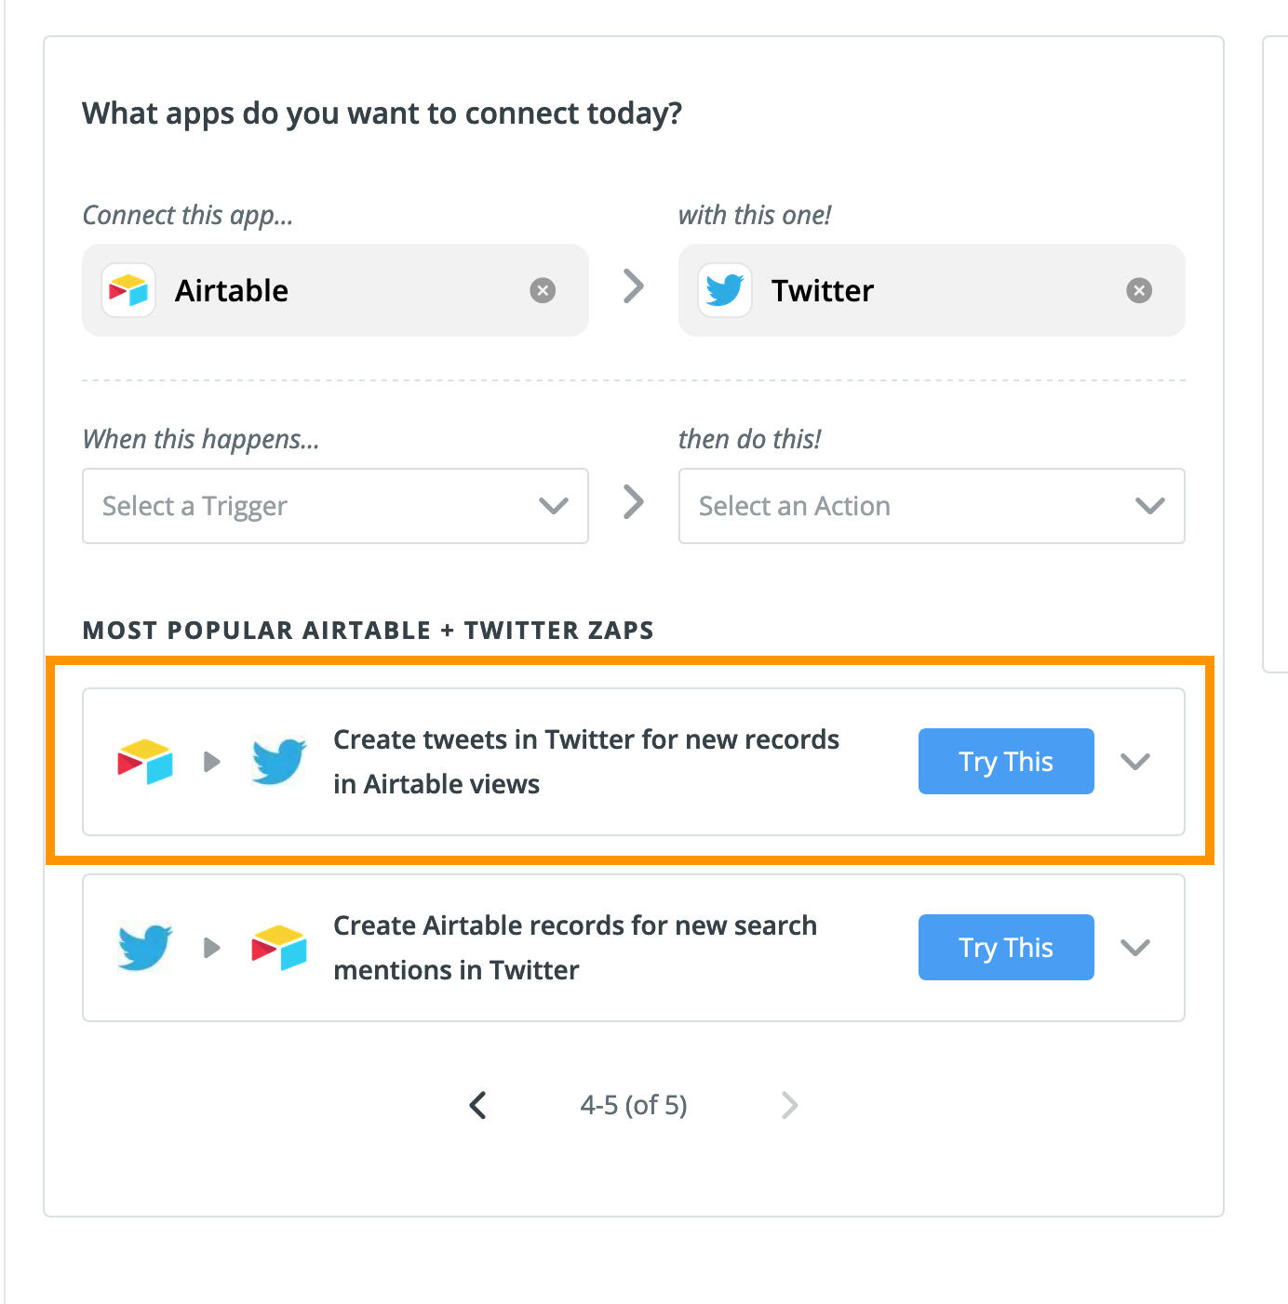
Task: Open the Select a Trigger dropdown
Action: (x=335, y=506)
